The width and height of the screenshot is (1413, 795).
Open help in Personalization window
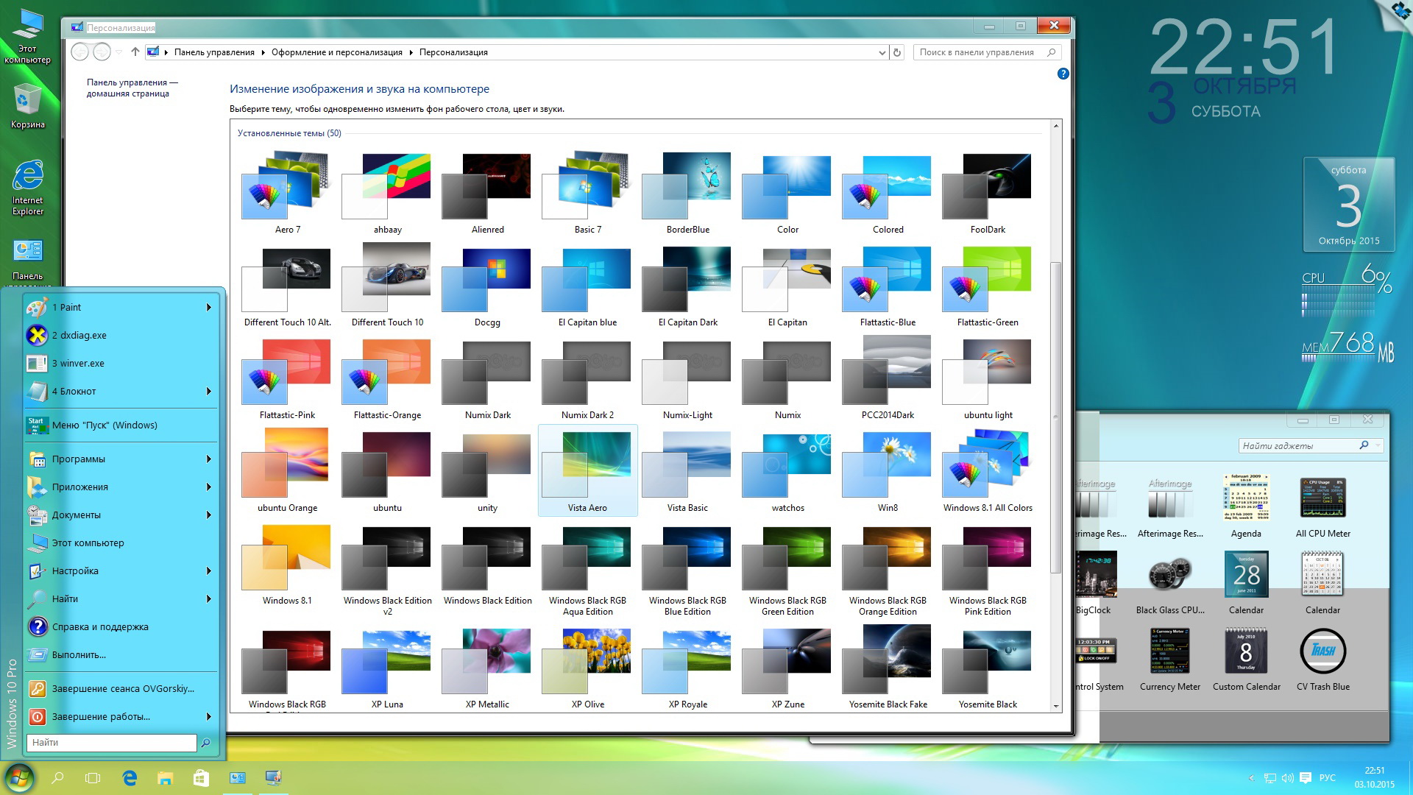click(1063, 74)
